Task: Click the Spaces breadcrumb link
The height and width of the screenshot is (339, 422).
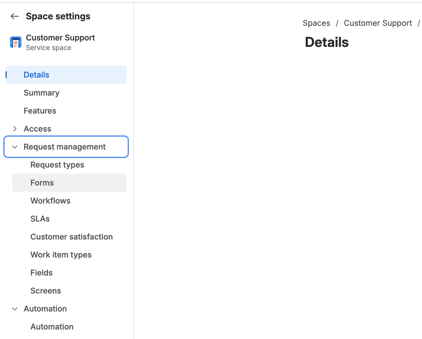Action: (x=316, y=23)
